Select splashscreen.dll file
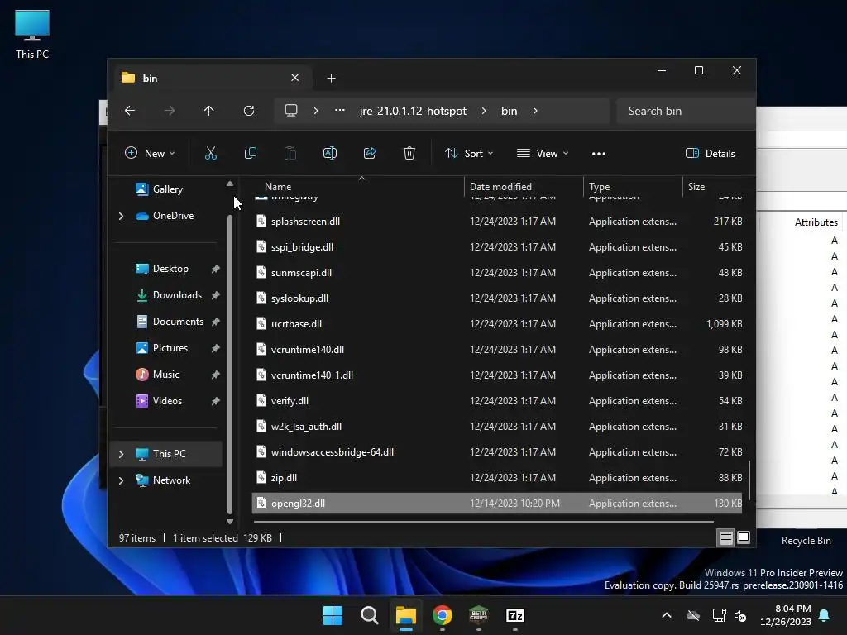The image size is (847, 635). 497,222
